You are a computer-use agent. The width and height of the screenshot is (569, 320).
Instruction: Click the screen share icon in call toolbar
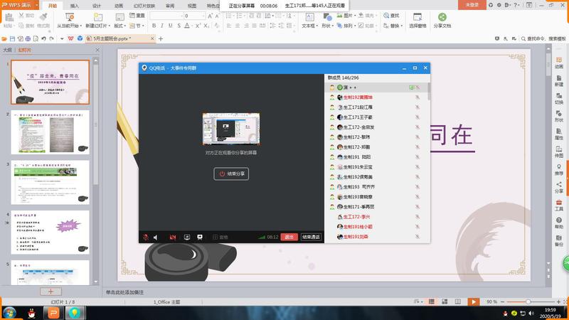(187, 237)
